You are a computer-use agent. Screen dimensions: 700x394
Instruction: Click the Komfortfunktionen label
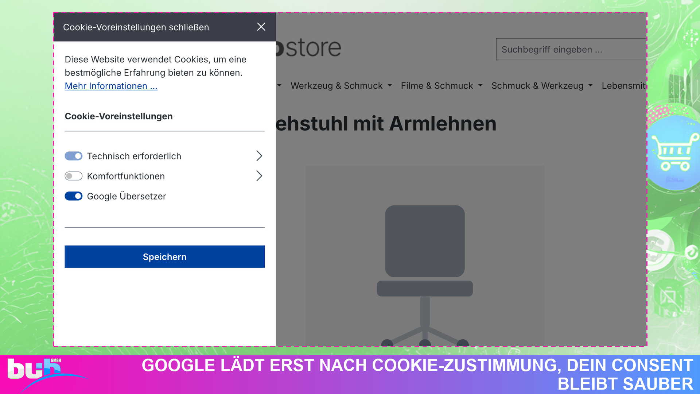point(126,176)
